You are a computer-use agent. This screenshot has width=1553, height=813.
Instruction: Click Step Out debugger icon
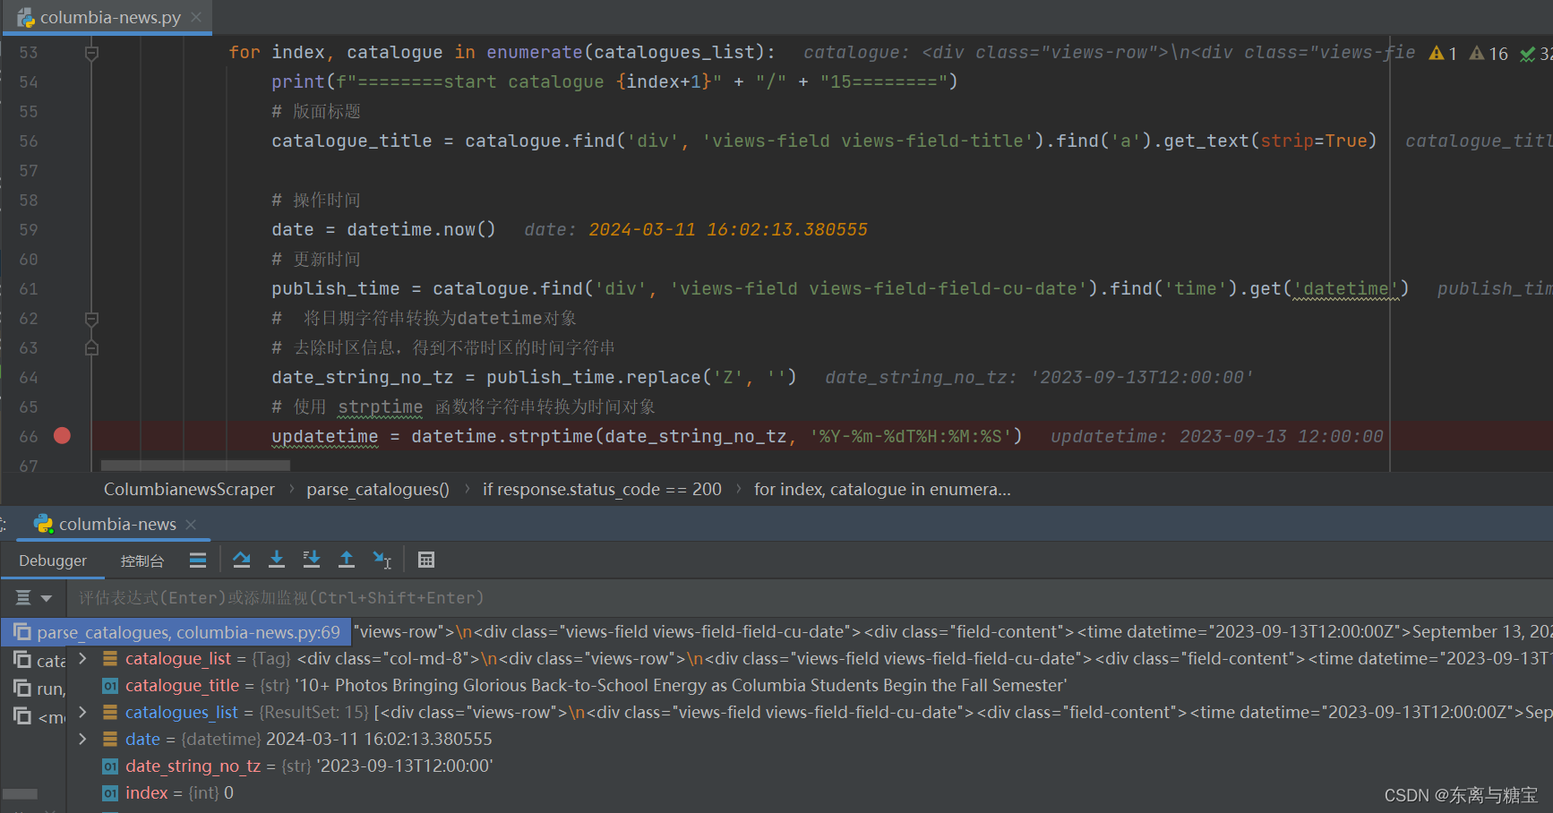[347, 560]
